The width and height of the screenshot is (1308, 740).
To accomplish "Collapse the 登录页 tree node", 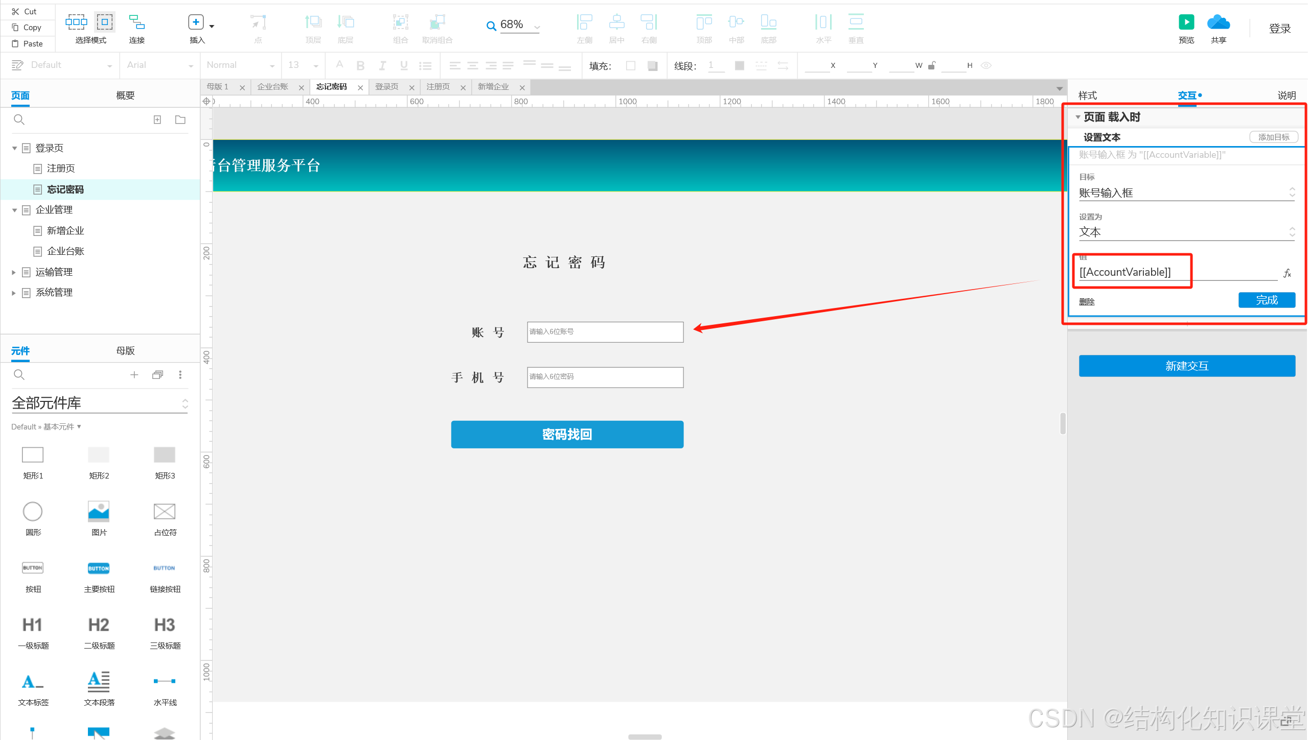I will [14, 148].
